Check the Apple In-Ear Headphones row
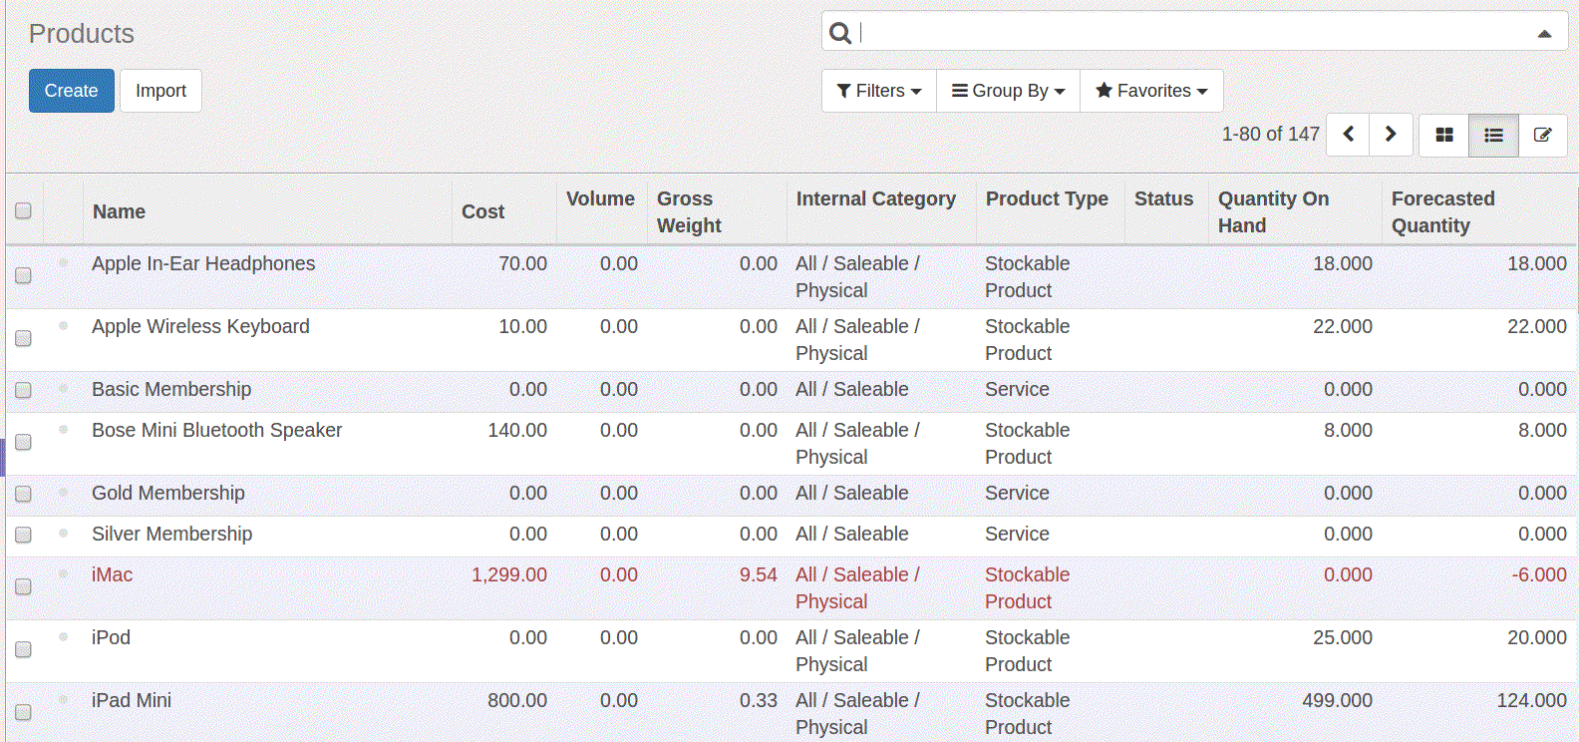The image size is (1579, 742). coord(23,275)
